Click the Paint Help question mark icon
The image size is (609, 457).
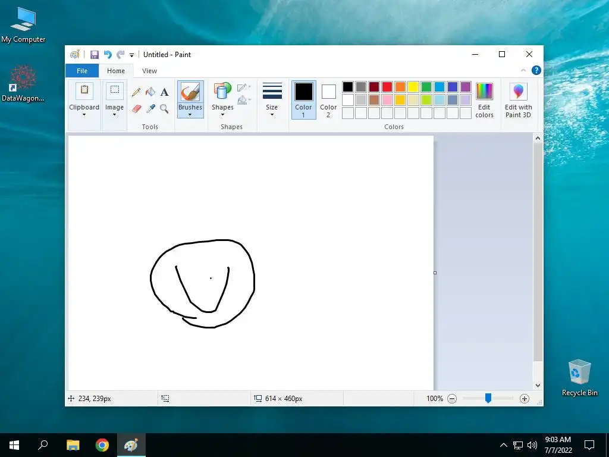(x=536, y=70)
